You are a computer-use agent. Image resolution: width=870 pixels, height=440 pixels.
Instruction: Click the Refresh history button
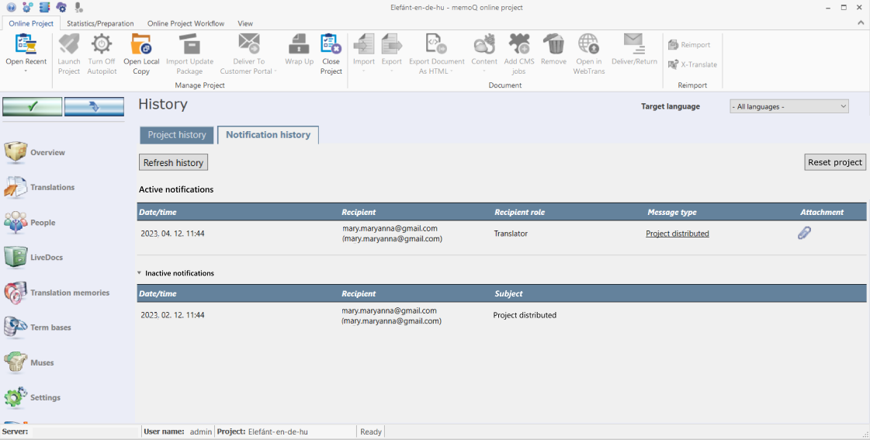tap(173, 163)
